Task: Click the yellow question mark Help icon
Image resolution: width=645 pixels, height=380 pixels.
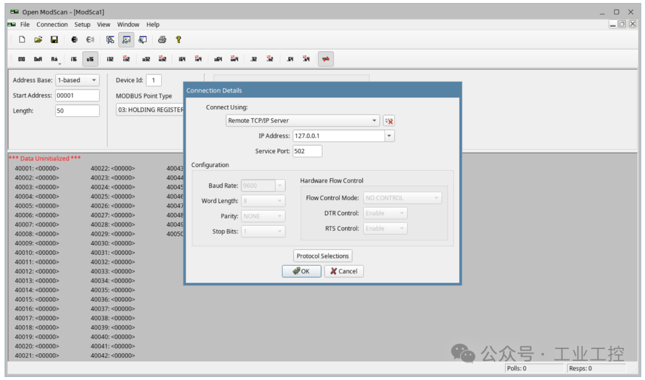Action: (x=178, y=39)
